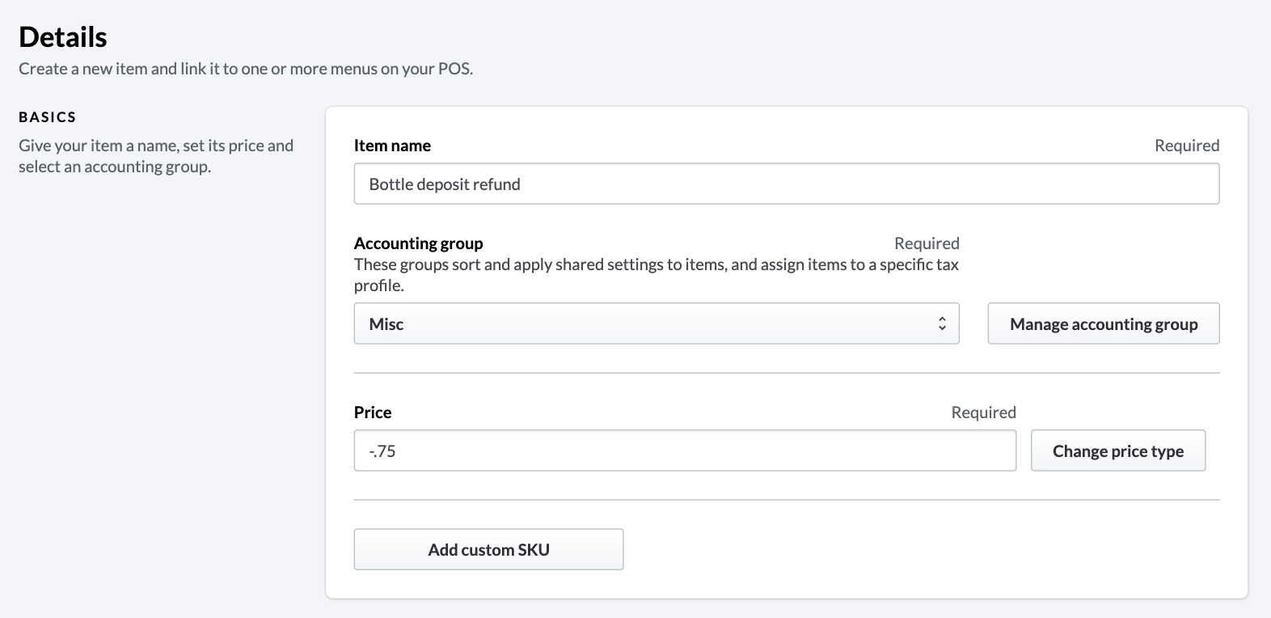Click the Change price type button
Image resolution: width=1271 pixels, height=618 pixels.
(x=1117, y=451)
